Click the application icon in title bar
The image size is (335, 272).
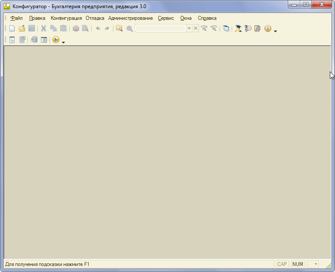[x=7, y=6]
